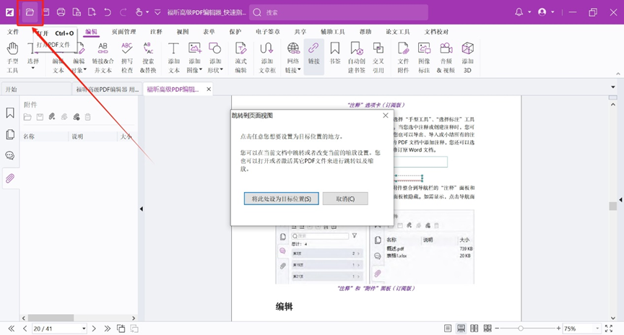Image resolution: width=624 pixels, height=335 pixels.
Task: Select the Link tool (链接)
Action: pos(313,58)
